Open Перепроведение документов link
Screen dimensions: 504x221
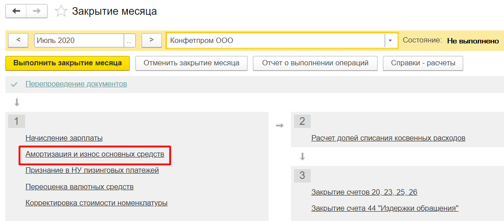pos(76,84)
